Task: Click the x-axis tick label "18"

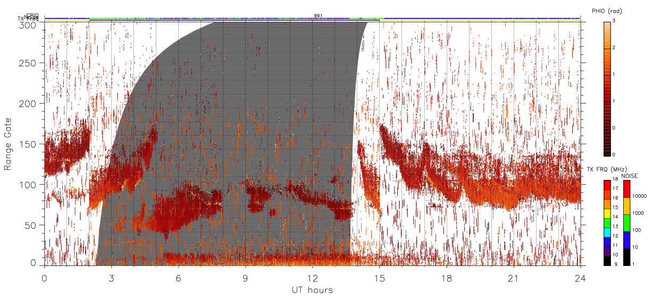Action: [447, 278]
